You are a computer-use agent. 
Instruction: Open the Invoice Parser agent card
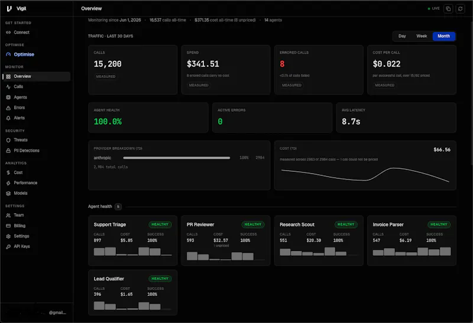412,240
